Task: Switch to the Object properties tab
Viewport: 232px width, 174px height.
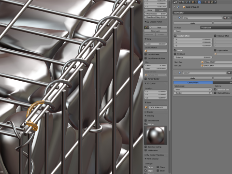Action: click(193, 2)
